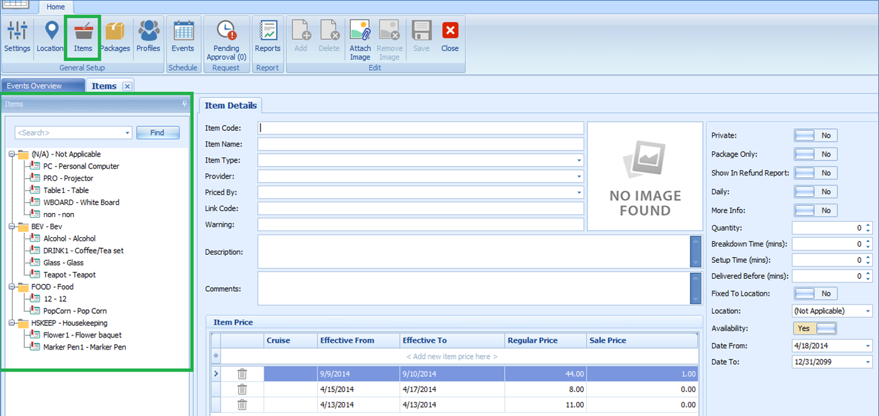Open the Settings icon in the ribbon
The width and height of the screenshot is (879, 416).
17,37
